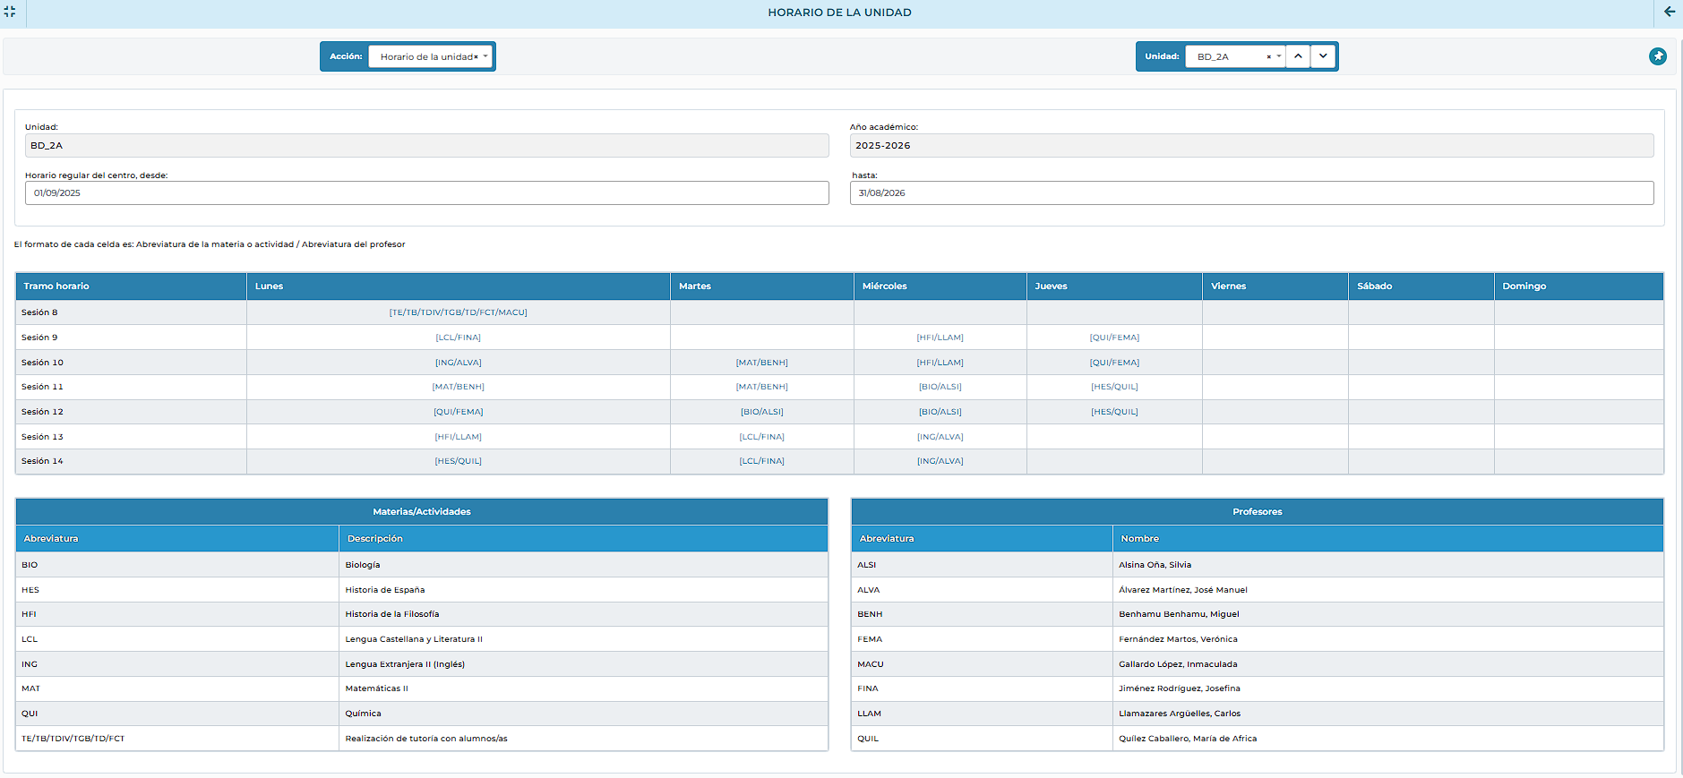
Task: Open the Acción dropdown
Action: click(x=485, y=56)
